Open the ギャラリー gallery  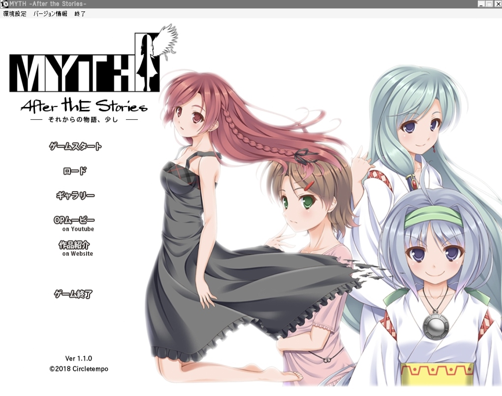[x=75, y=196]
